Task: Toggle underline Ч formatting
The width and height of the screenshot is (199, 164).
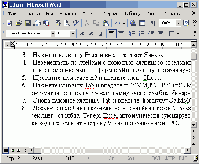Action: (x=100, y=34)
